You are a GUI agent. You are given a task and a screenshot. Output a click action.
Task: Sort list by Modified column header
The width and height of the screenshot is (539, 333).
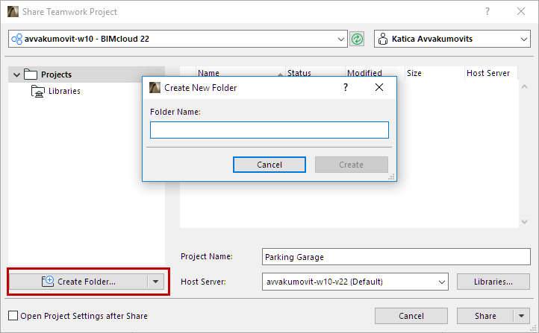pyautogui.click(x=375, y=73)
